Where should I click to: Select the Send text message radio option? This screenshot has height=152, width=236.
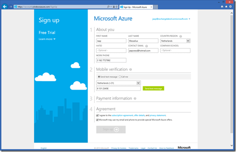pos(99,76)
